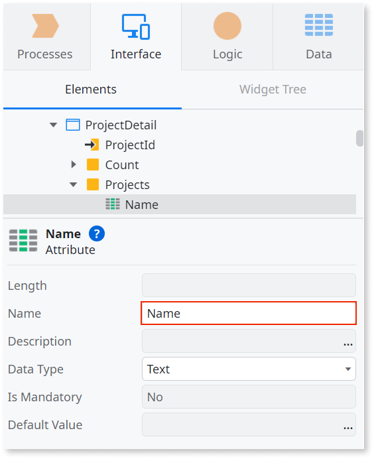The image size is (374, 459).
Task: Click the Name property input field
Action: [x=249, y=313]
